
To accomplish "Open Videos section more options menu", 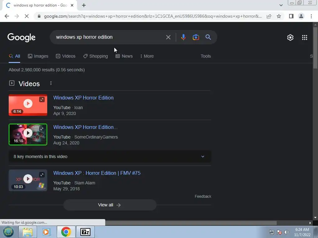I will click(51, 83).
